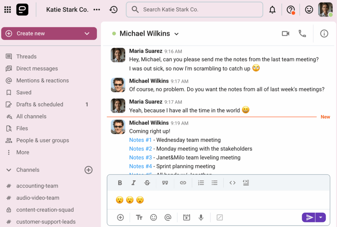Apply bold formatting in message composer
The image size is (337, 227).
point(120,183)
